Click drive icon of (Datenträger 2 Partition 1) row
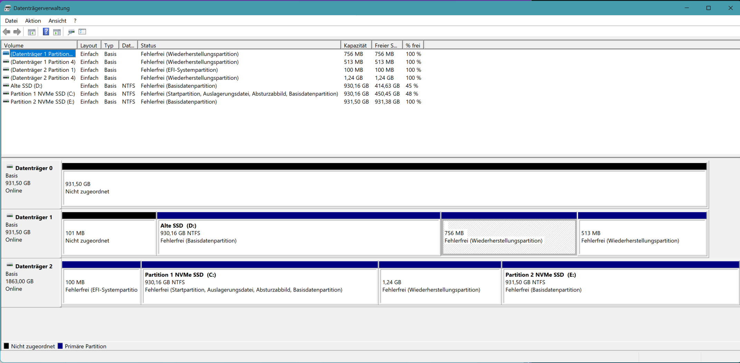The height and width of the screenshot is (363, 740). [x=6, y=69]
